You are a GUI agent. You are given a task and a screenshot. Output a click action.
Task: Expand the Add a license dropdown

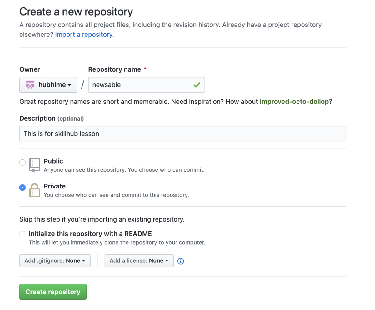[x=139, y=261]
